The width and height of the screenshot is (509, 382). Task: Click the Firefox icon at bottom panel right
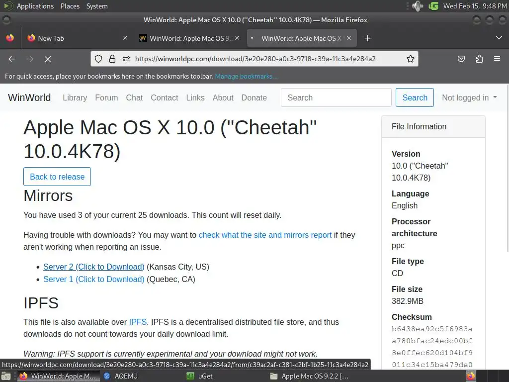(x=471, y=376)
